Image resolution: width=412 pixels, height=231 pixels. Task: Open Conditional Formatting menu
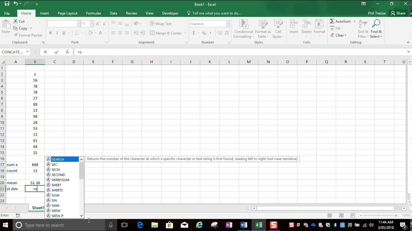[x=244, y=29]
